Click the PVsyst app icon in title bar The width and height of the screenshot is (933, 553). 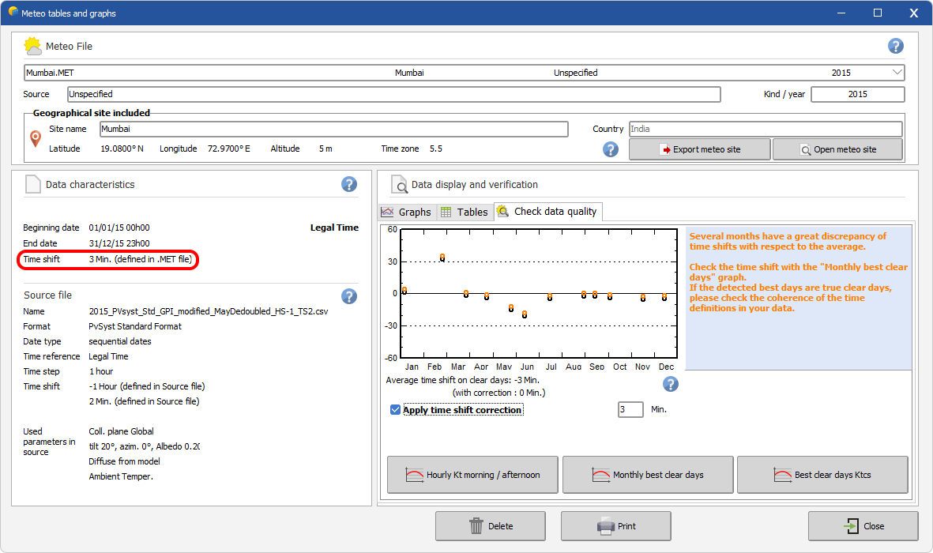pos(13,12)
